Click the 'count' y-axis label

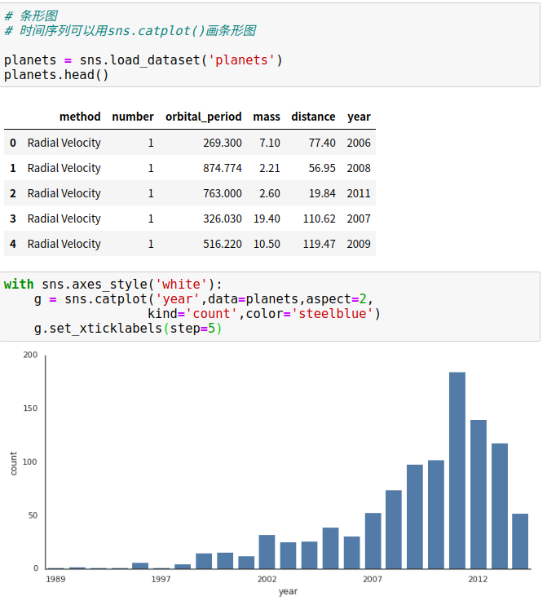[14, 463]
